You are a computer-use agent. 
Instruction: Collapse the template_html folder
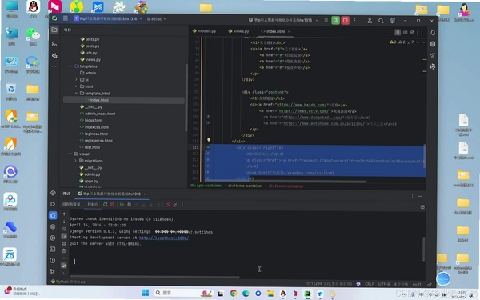click(76, 93)
